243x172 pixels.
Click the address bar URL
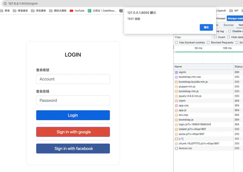tap(23, 4)
